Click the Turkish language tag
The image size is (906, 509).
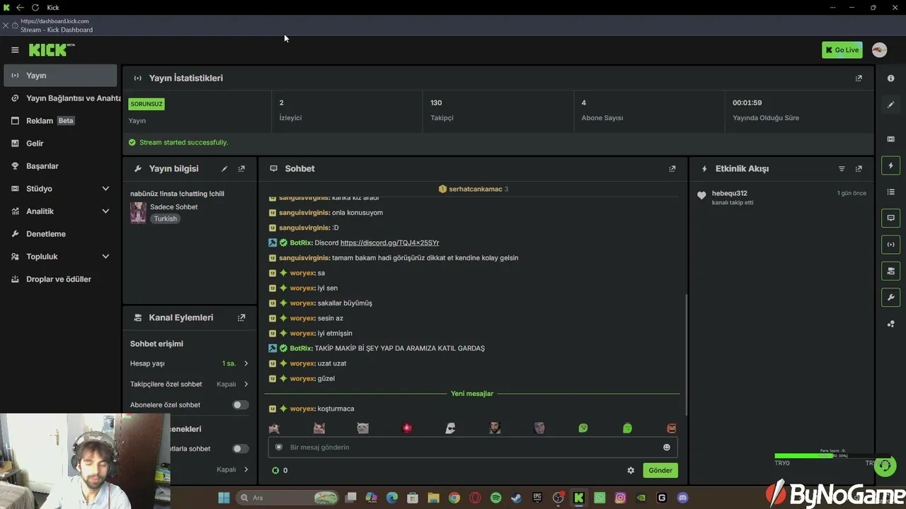tap(166, 219)
